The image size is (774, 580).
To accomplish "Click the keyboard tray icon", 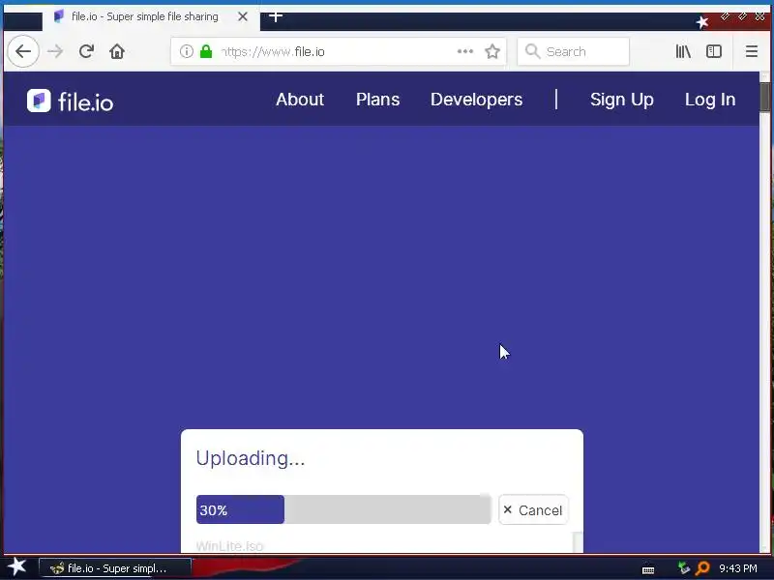I will 648,569.
